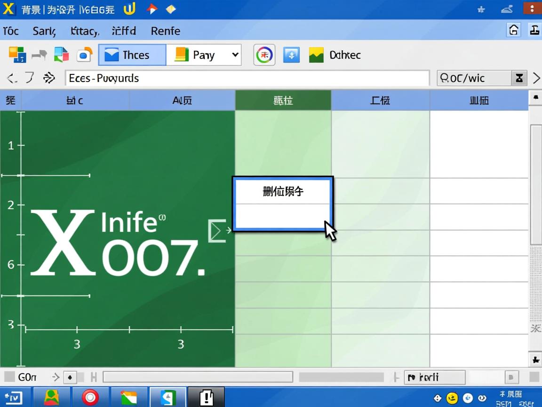The height and width of the screenshot is (407, 542).
Task: Toggle the smiley emoji in the system tray
Action: (451, 398)
